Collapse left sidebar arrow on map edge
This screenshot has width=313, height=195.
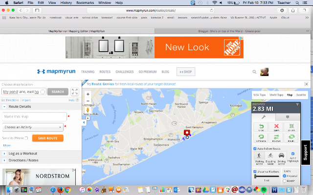tap(84, 122)
